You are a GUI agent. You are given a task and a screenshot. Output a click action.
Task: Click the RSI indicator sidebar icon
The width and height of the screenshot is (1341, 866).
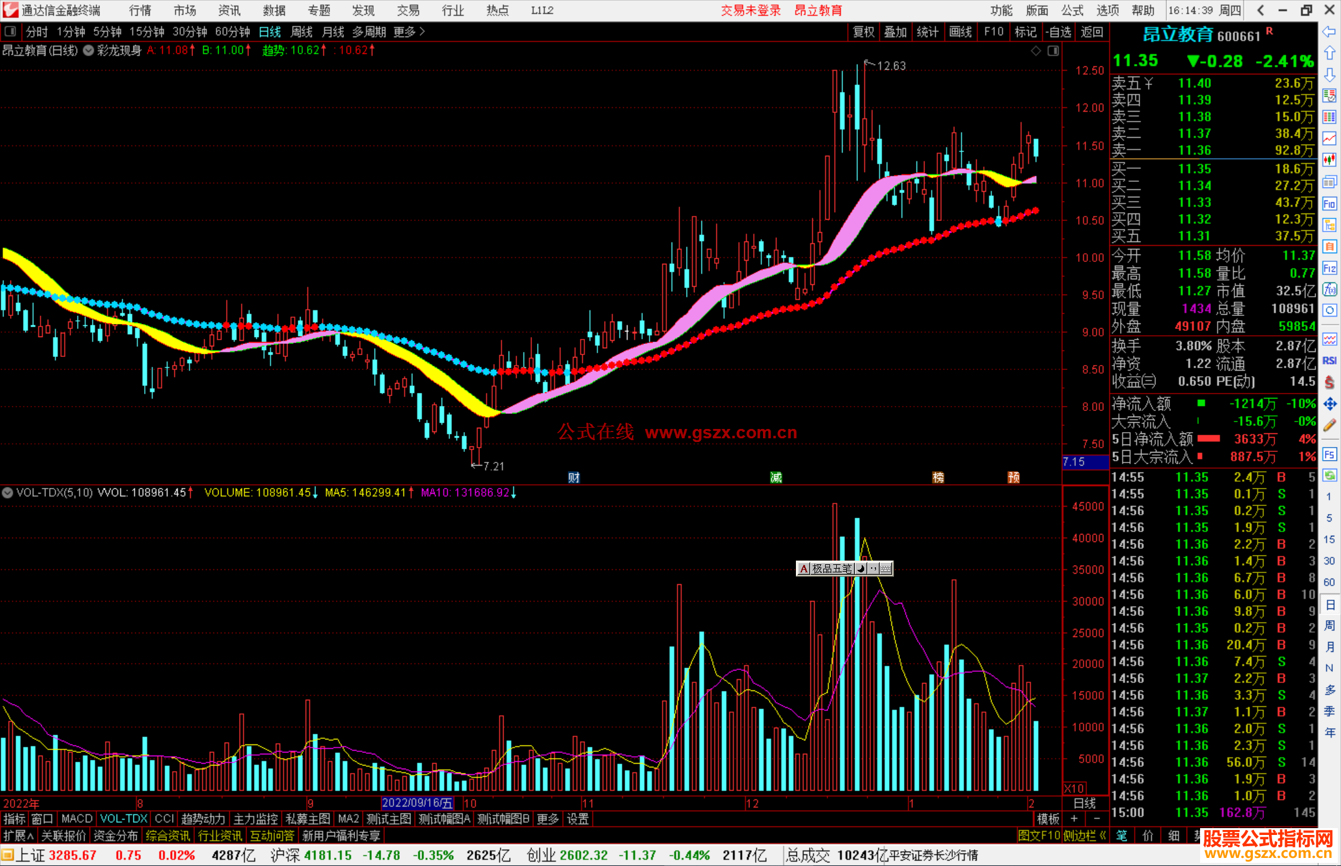1329,361
